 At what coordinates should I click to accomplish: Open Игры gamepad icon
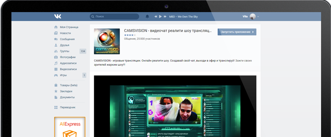tap(56, 75)
